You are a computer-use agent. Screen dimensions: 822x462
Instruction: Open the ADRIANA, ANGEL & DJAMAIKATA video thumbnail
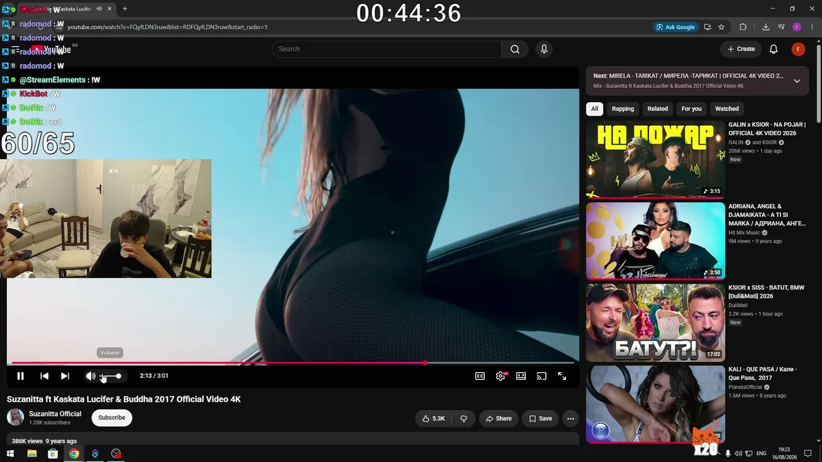655,241
